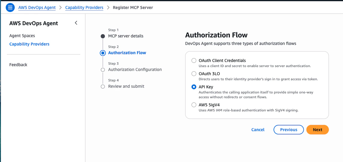This screenshot has width=343, height=162.
Task: Go to AWS DevOps Agent breadcrumb link
Action: (37, 7)
